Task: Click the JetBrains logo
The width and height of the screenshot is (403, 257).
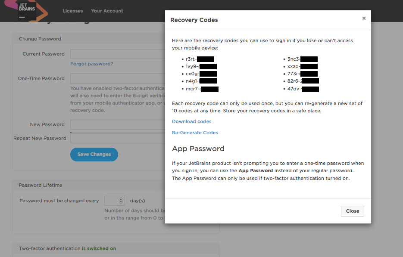Action: tap(27, 10)
